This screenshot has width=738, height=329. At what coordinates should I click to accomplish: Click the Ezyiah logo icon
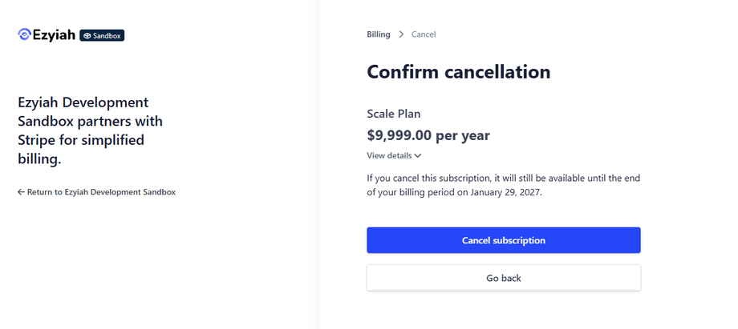(24, 34)
